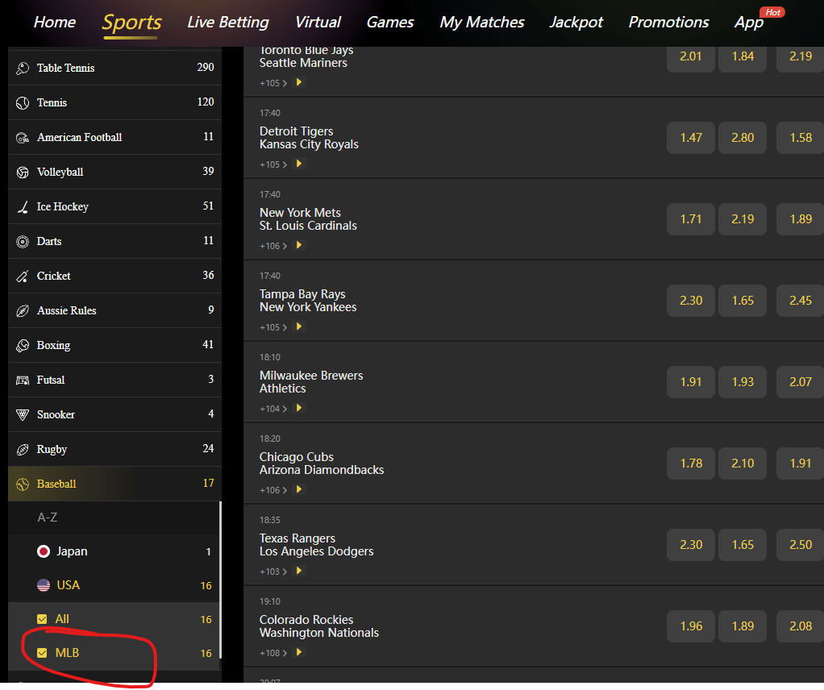Select odds 1.93 for Brewers vs Athletics
The height and width of the screenshot is (690, 824).
[x=743, y=382]
